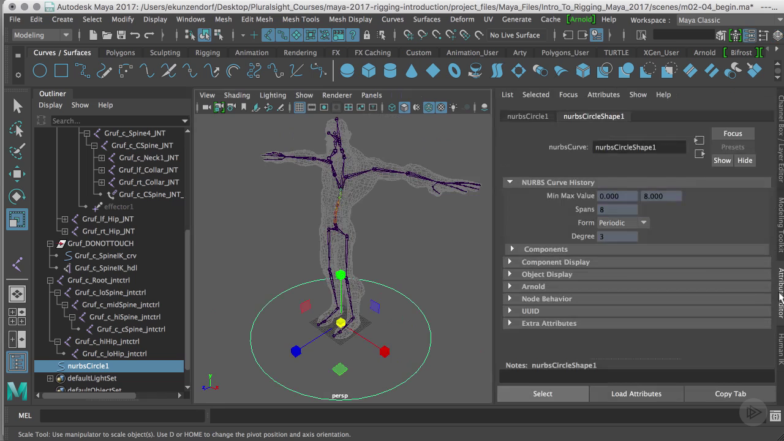Screen dimensions: 784x441
Task: Toggle Lock Camera in viewport toolbar
Action: click(219, 108)
